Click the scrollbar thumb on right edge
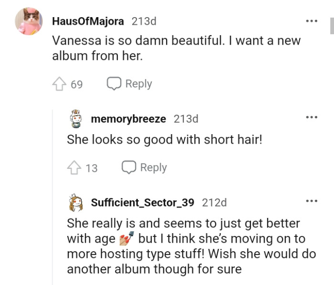 click(332, 26)
